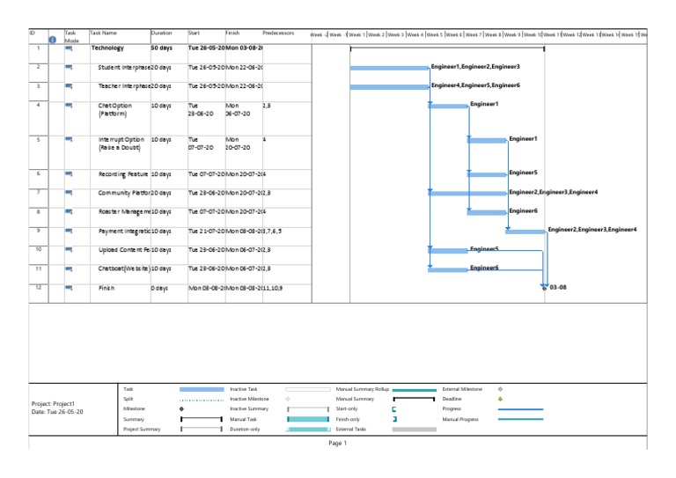This screenshot has height=478, width=676.
Task: Select the Roaster Management Gantt bar
Action: 488,212
